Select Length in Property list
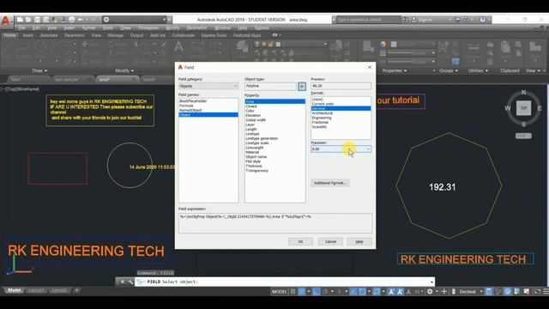 [x=251, y=130]
